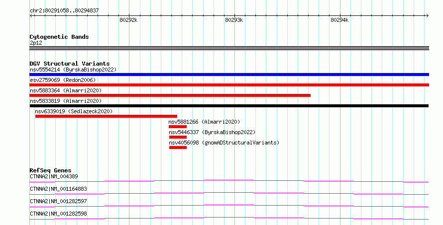Click the Cytogenetic Bands track heading
Viewport: 443px width, 225px height.
tap(59, 37)
